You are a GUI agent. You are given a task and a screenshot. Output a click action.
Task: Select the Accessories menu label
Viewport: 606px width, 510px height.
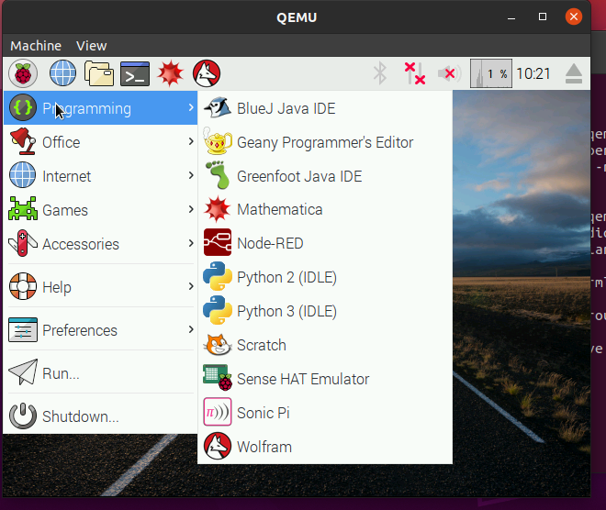tap(81, 244)
